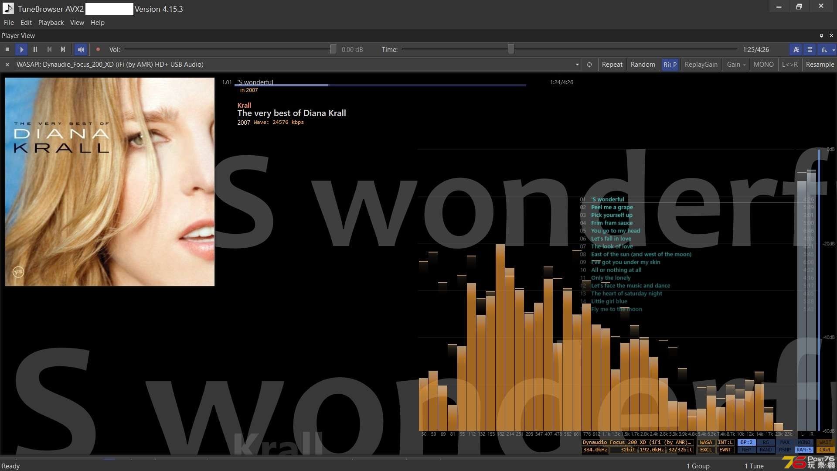837x471 pixels.
Task: Toggle the spectrum analyzer icon
Action: (x=824, y=50)
